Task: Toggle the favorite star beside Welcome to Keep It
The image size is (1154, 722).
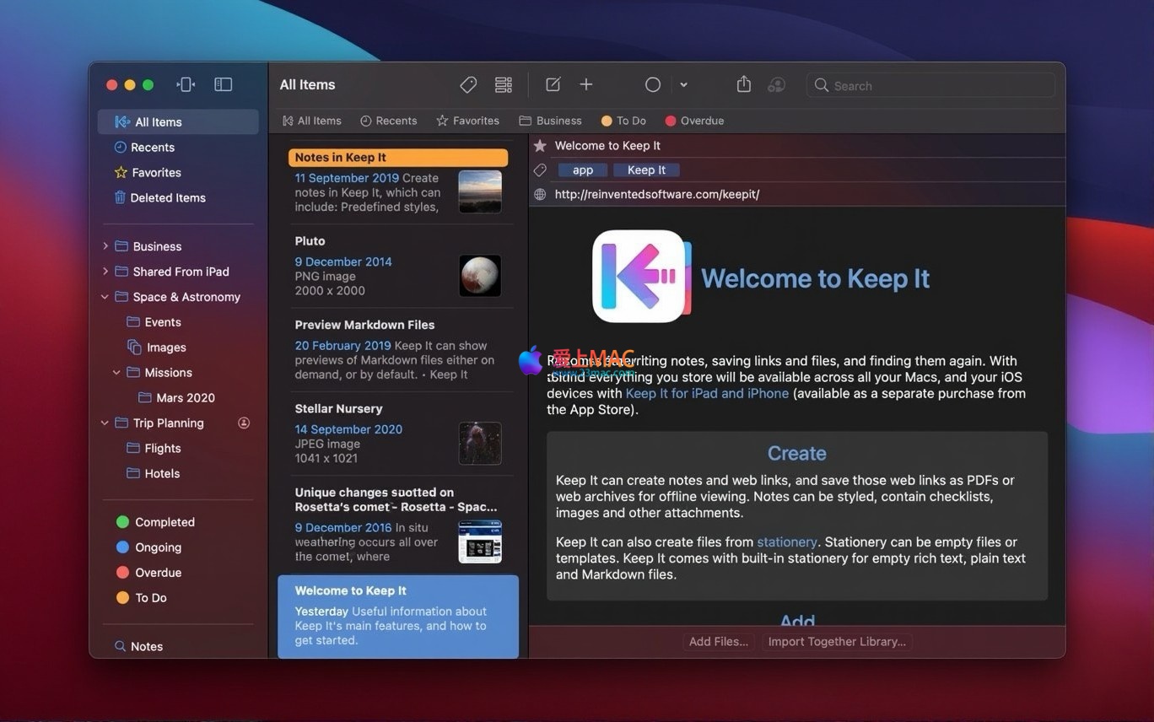Action: point(540,146)
